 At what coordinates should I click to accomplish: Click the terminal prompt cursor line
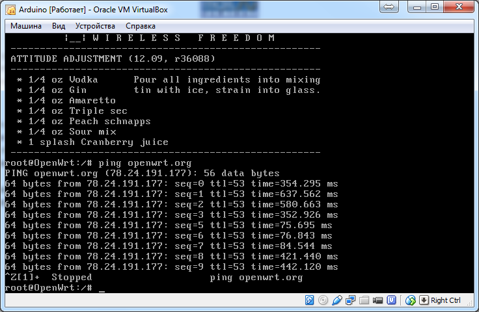tap(55, 287)
